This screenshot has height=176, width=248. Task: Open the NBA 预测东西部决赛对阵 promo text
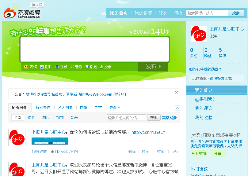(216, 135)
